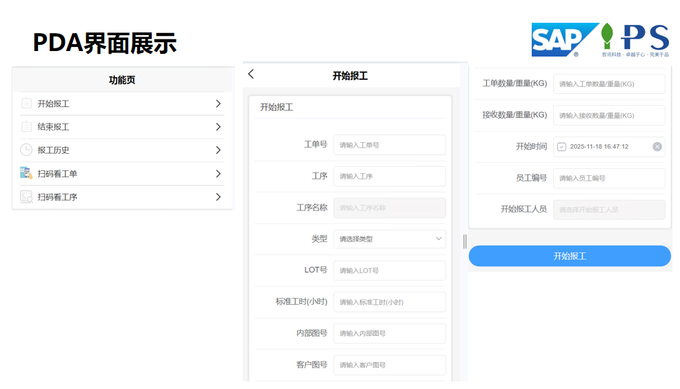This screenshot has width=680, height=389.
Task: Click the 结束报工 clipboard icon
Action: (26, 127)
